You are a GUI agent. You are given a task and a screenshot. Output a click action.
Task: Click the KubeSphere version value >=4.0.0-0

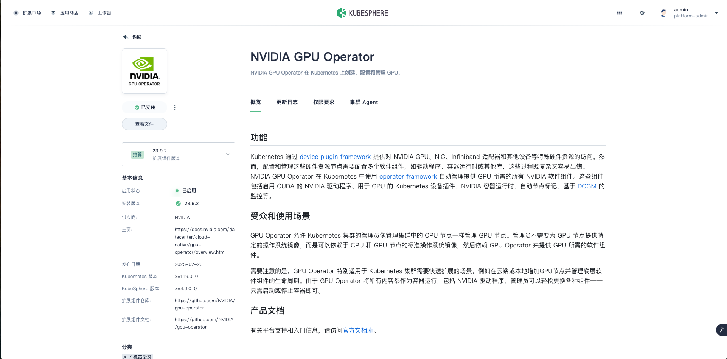click(x=186, y=289)
